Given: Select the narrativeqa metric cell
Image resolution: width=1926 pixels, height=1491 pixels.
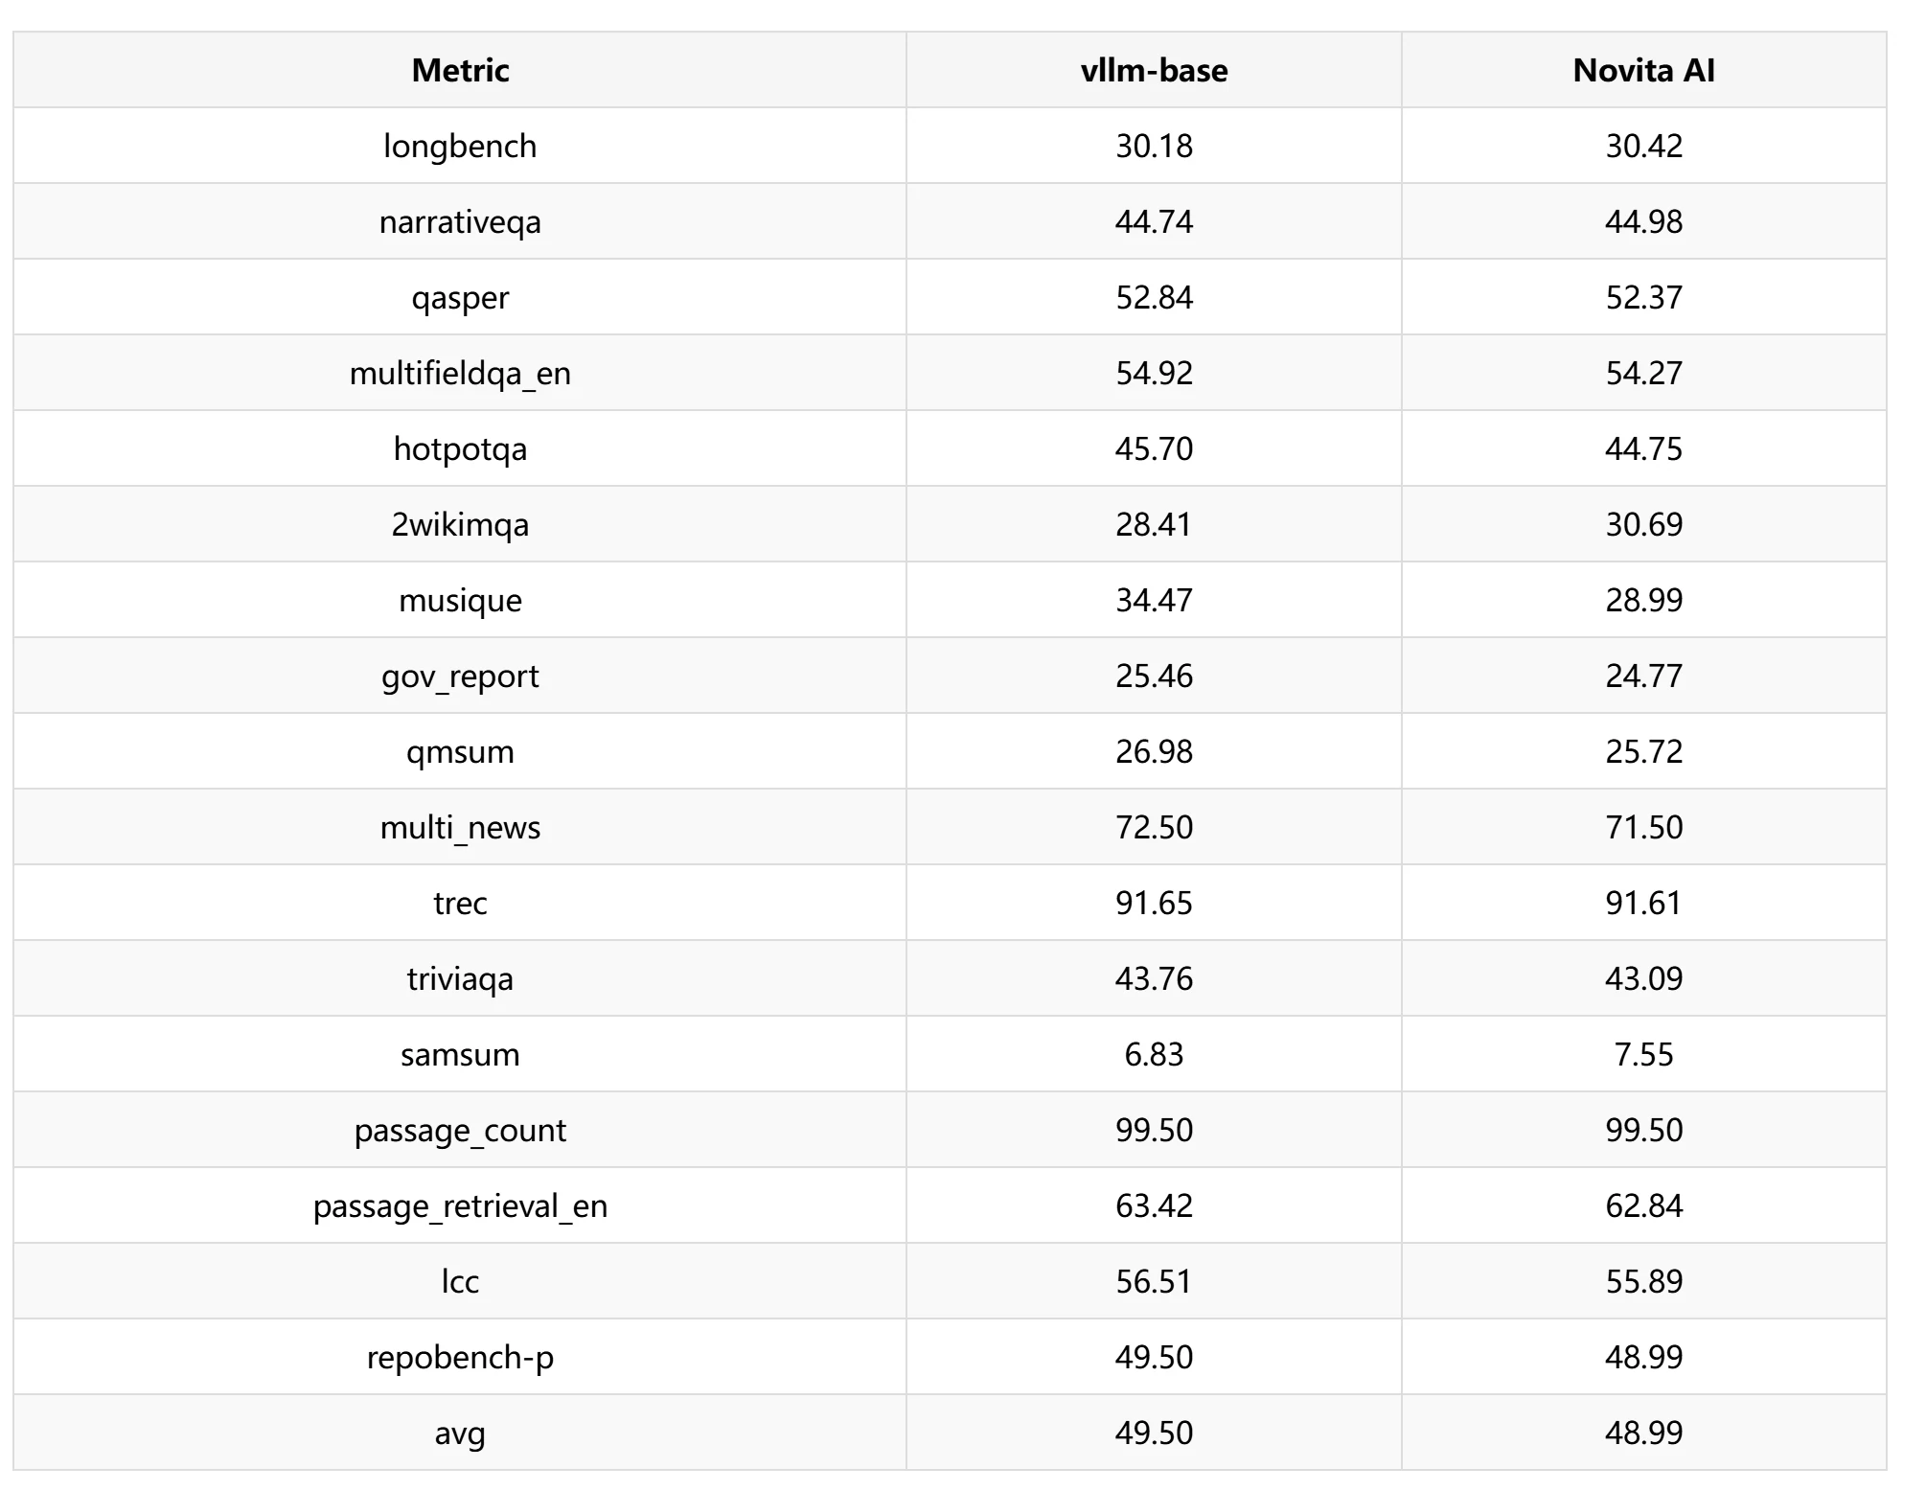Looking at the screenshot, I should pyautogui.click(x=460, y=221).
